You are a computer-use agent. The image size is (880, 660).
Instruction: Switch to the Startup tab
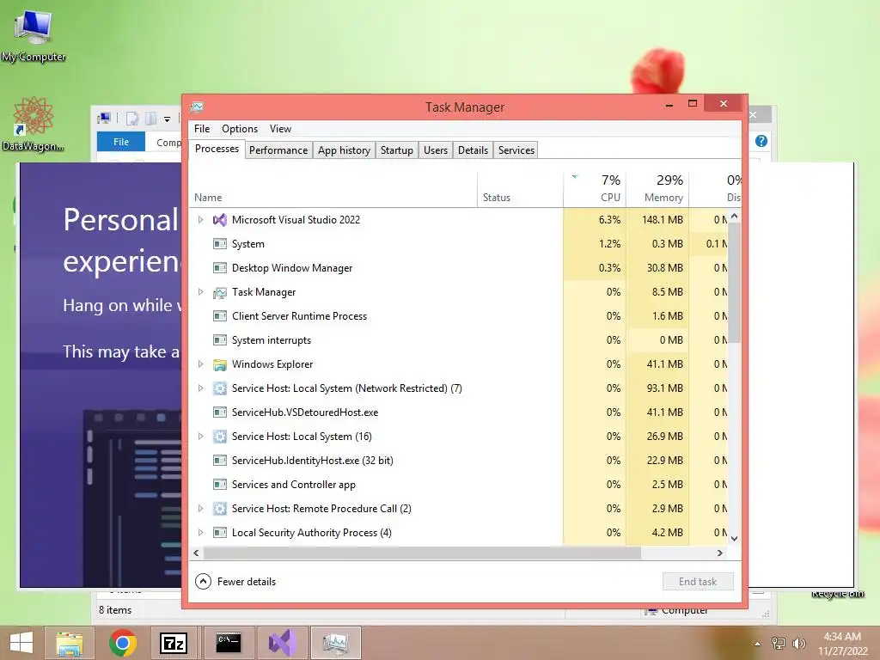[397, 150]
